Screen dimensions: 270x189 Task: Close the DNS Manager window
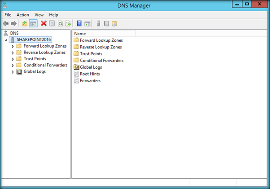coord(260,4)
